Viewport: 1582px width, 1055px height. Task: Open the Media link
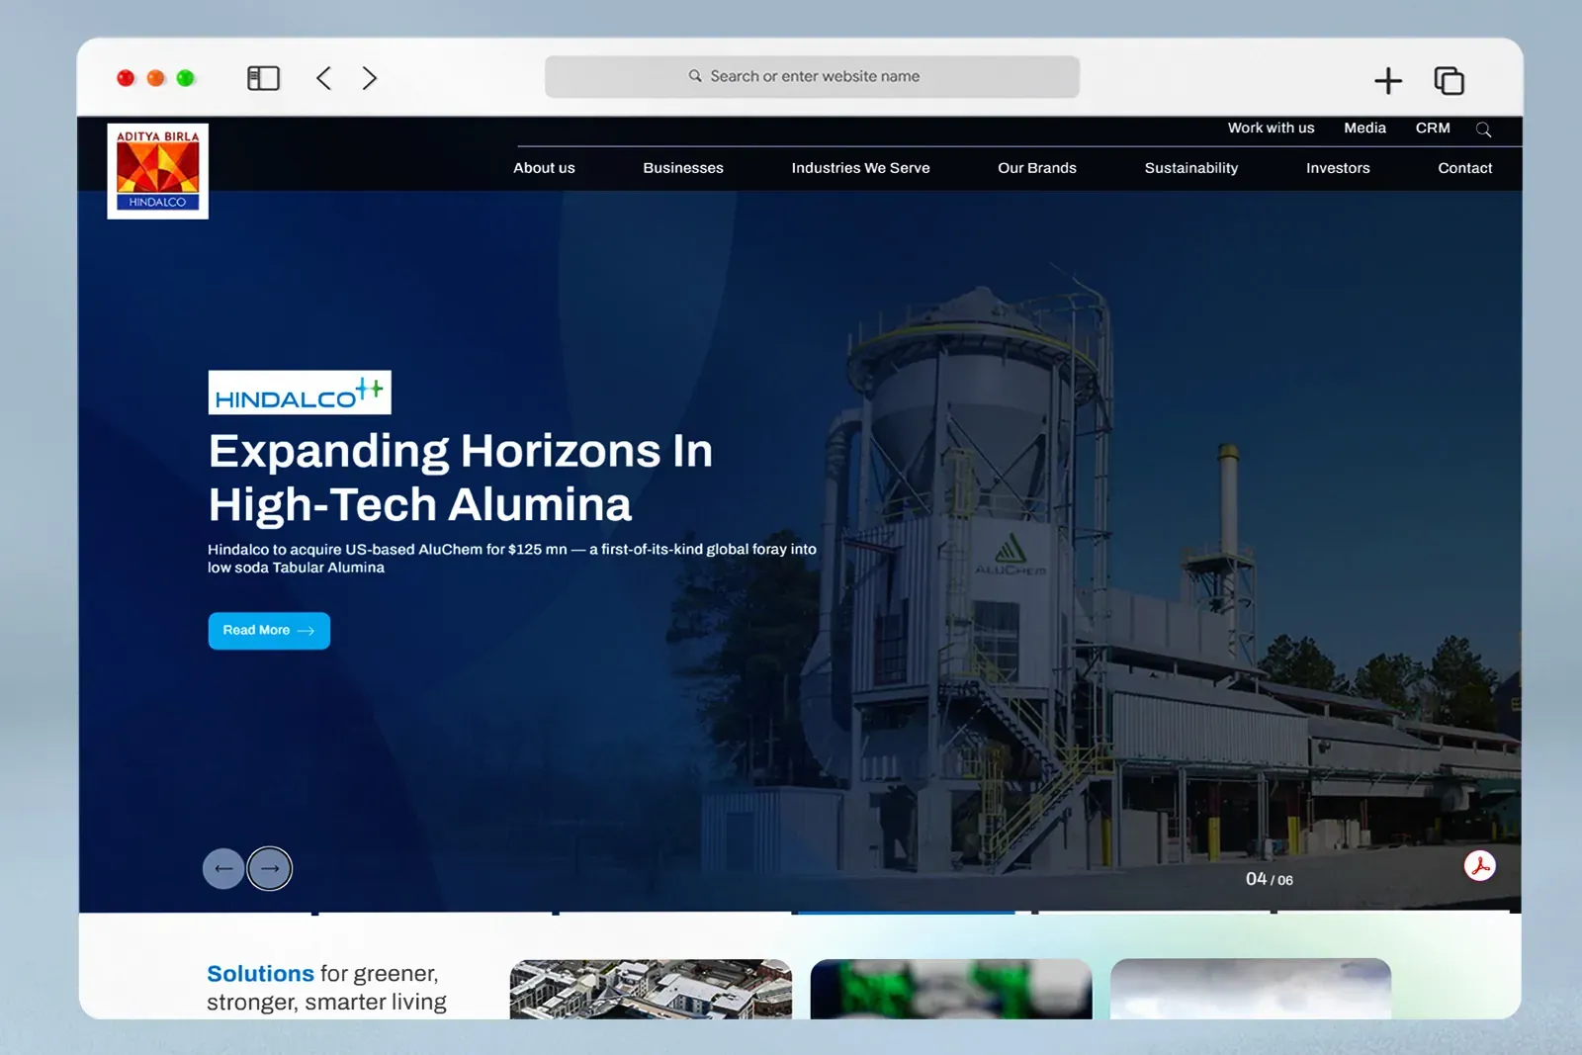pyautogui.click(x=1364, y=128)
